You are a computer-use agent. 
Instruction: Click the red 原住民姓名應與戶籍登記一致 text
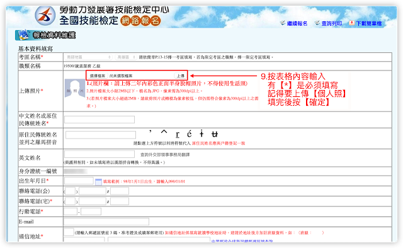[x=219, y=143]
